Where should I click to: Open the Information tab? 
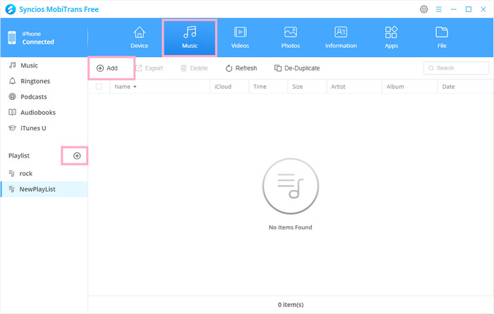pos(341,38)
